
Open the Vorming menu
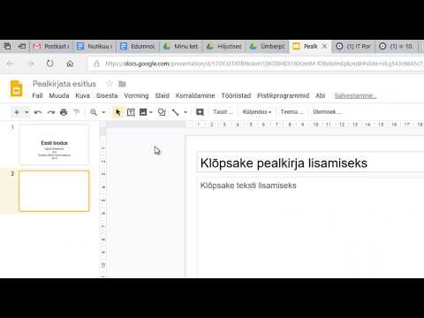136,95
